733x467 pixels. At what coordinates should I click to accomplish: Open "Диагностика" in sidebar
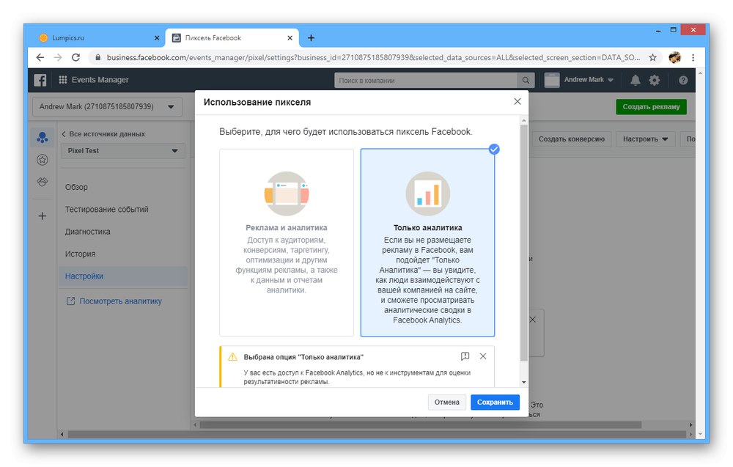coord(87,232)
